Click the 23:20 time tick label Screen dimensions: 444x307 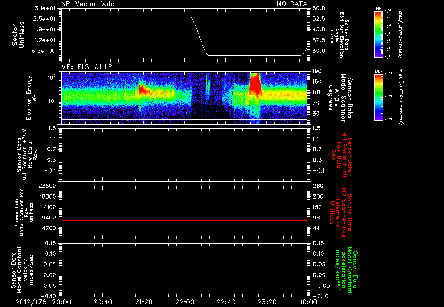(x=267, y=302)
